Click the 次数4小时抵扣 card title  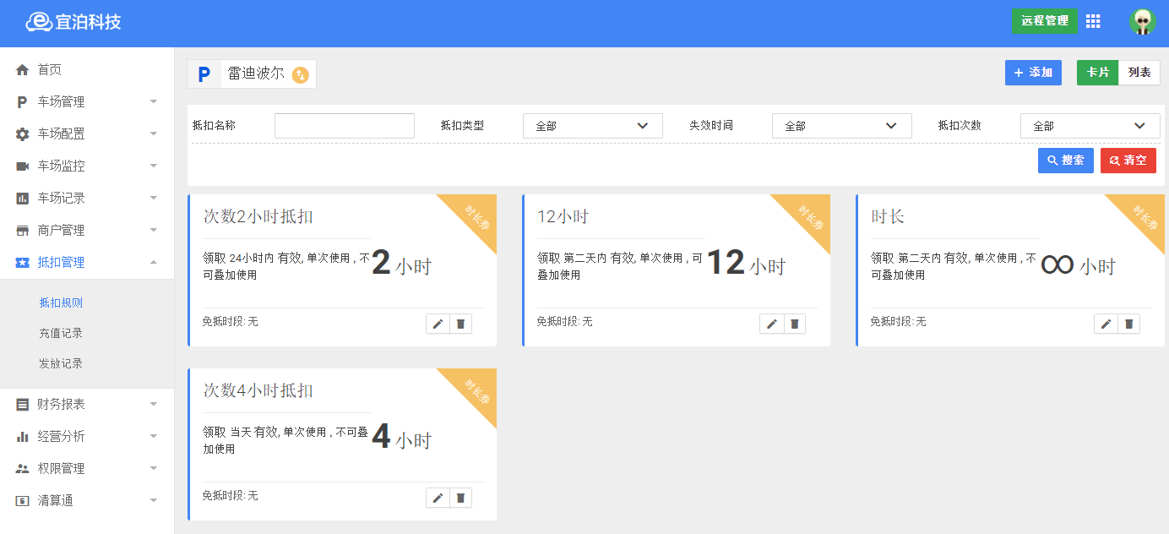[258, 390]
